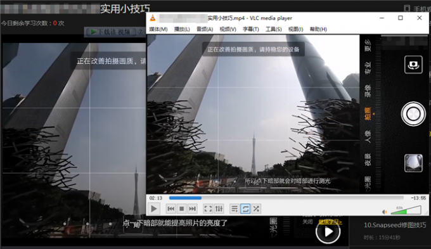The image size is (431, 249).
Task: Click the help question mark beside download
Action: coord(141,32)
